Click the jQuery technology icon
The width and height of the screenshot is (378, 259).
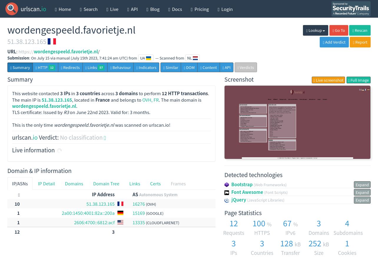[x=227, y=200]
